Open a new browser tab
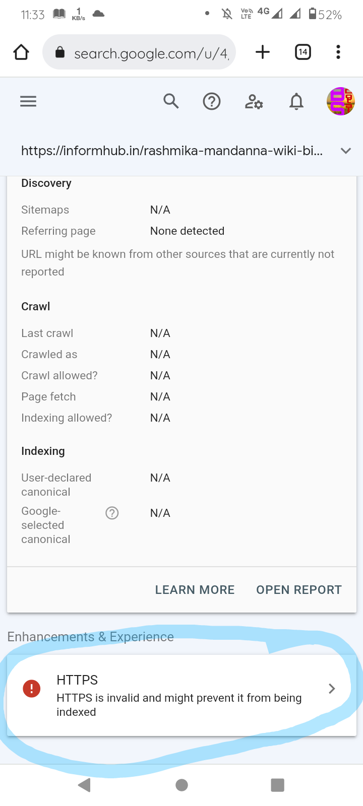 coord(263,52)
